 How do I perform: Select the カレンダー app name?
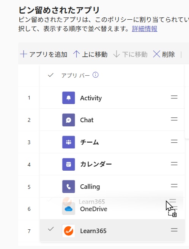tap(96, 164)
